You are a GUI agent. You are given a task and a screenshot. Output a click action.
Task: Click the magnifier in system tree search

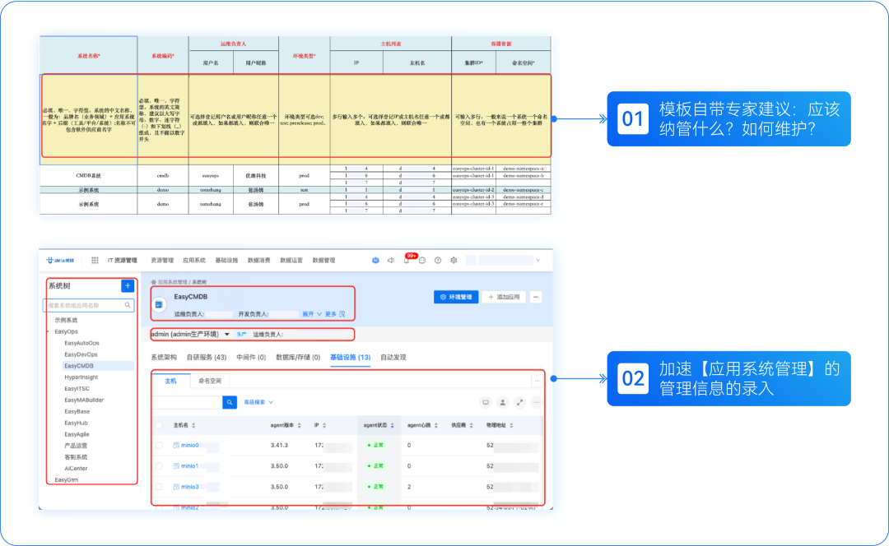tap(128, 305)
